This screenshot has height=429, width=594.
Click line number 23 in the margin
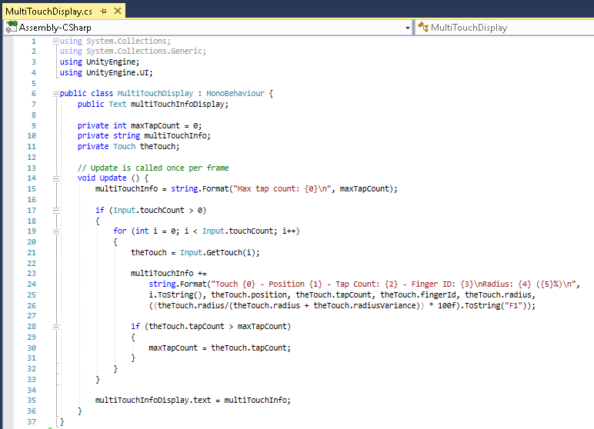(x=31, y=272)
